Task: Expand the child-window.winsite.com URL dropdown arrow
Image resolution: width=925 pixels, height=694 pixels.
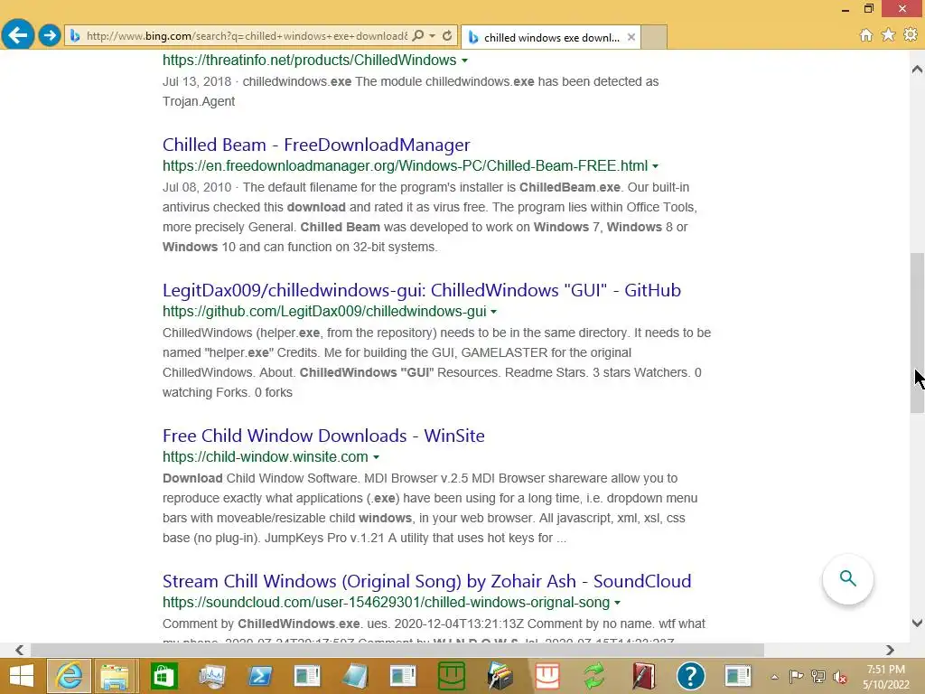Action: [x=377, y=457]
